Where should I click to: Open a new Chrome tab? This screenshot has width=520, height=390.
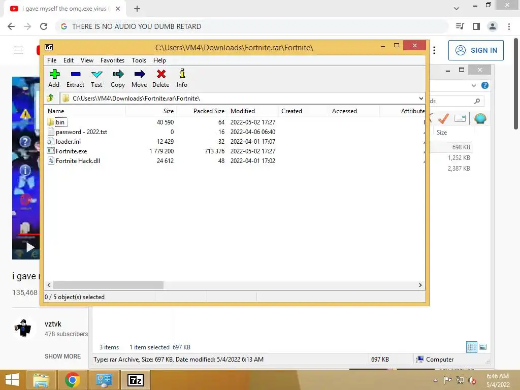[x=137, y=9]
